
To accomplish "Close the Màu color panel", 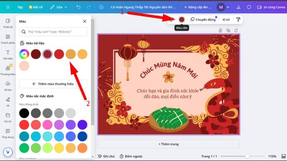I will pyautogui.click(x=85, y=21).
